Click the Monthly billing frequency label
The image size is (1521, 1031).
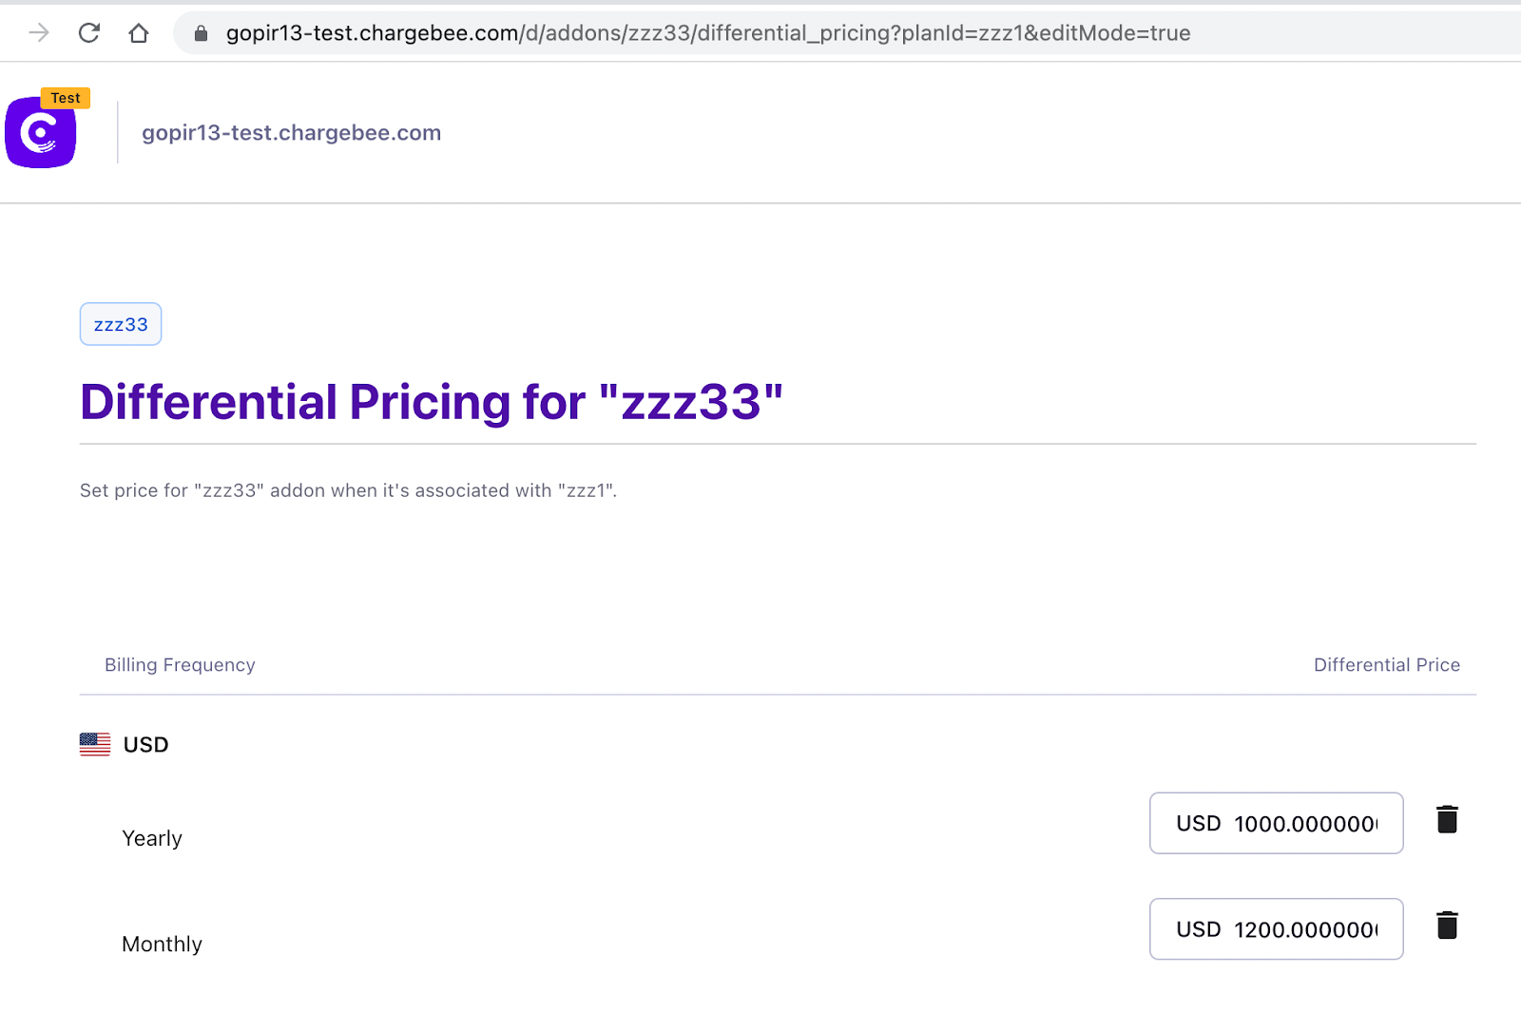162,944
